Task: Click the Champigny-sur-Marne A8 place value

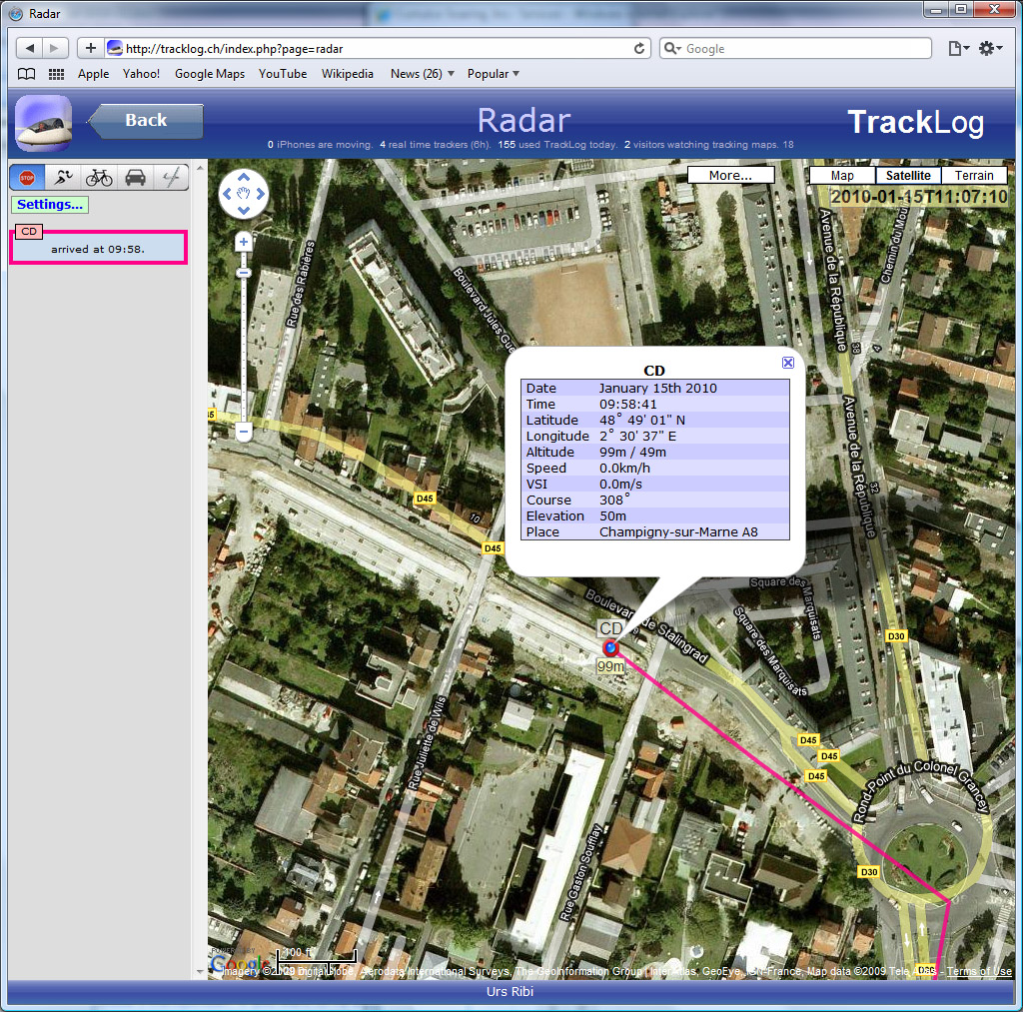Action: [x=678, y=531]
